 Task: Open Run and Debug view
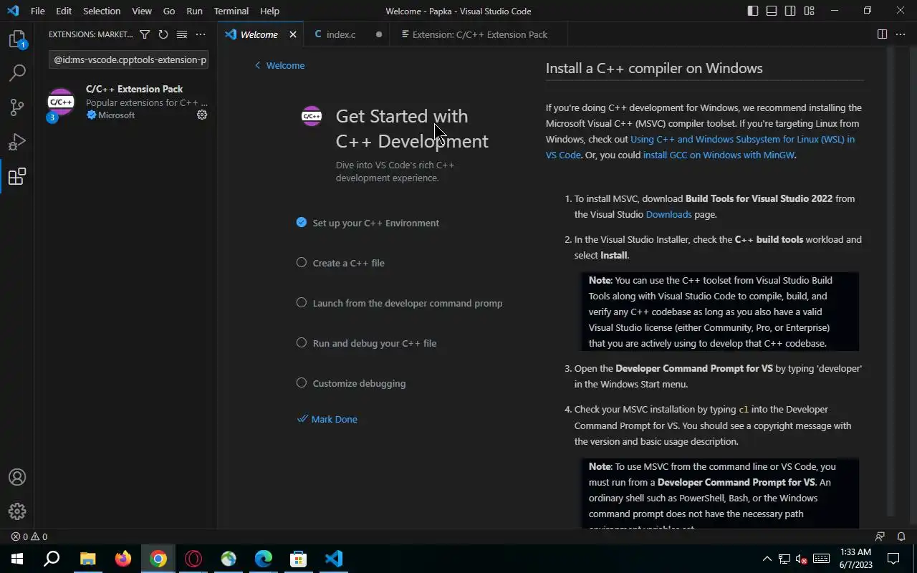coord(17,142)
